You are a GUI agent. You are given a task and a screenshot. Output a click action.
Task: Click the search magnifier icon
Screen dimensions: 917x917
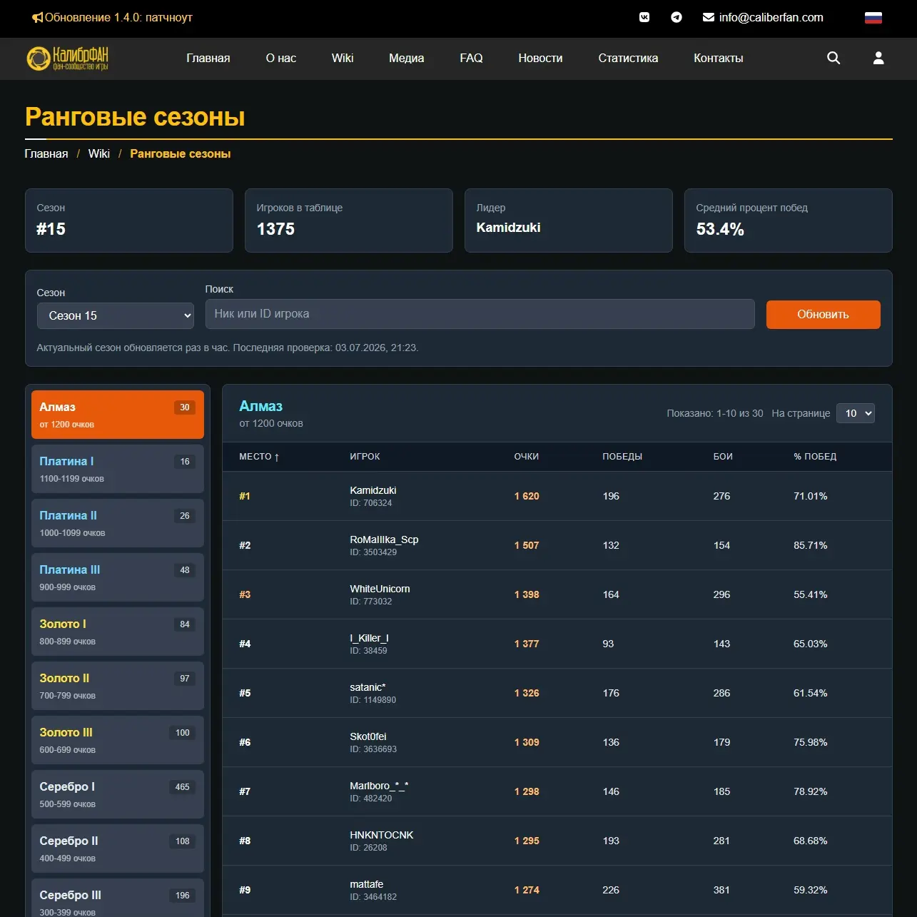pyautogui.click(x=834, y=58)
